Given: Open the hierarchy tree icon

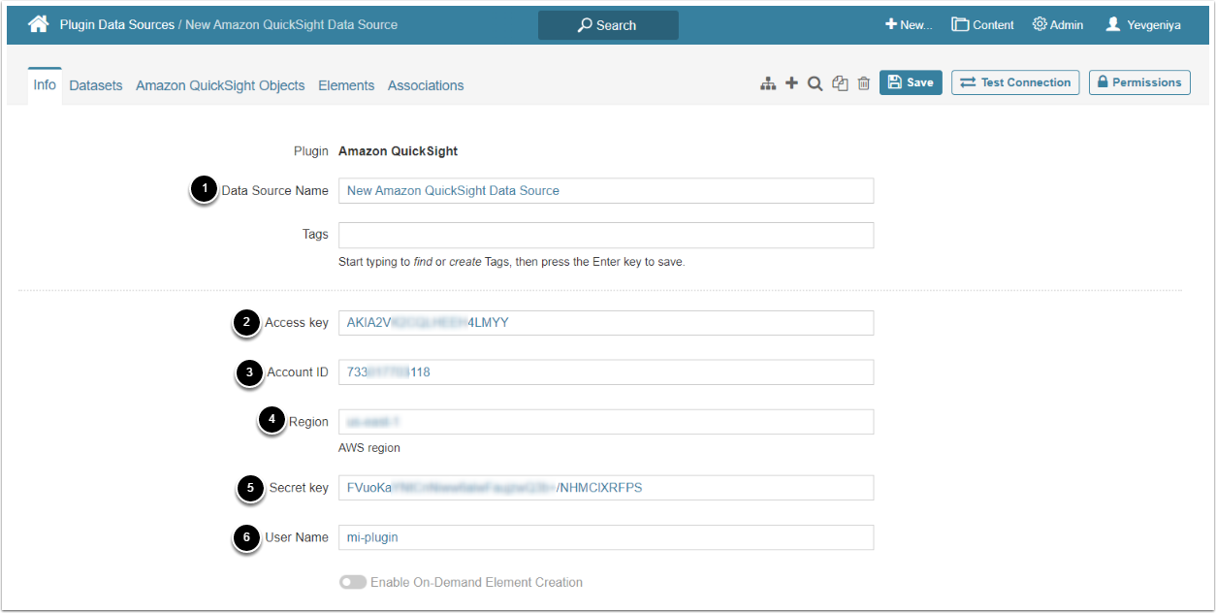Looking at the screenshot, I should tap(768, 84).
